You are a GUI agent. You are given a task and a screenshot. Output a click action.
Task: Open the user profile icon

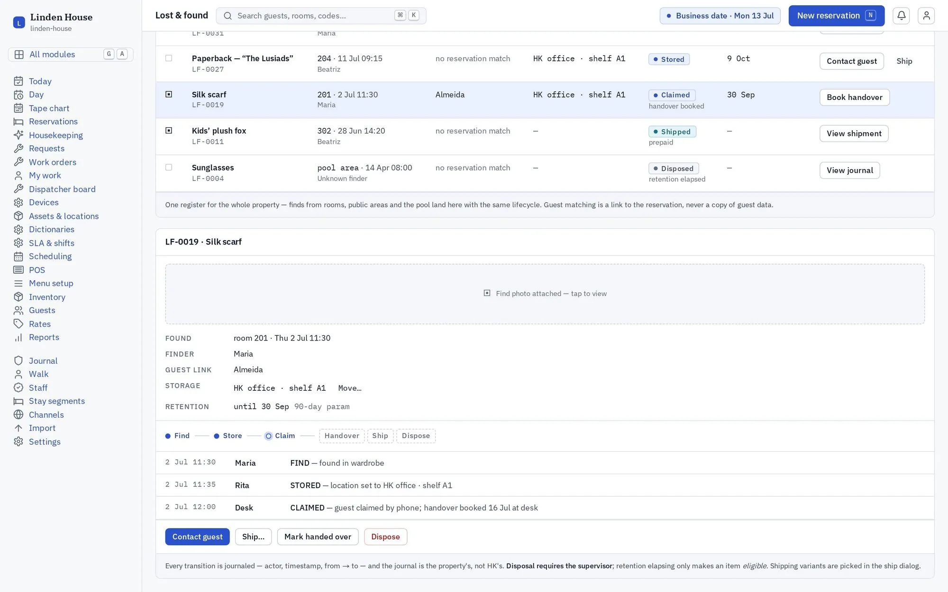tap(926, 16)
